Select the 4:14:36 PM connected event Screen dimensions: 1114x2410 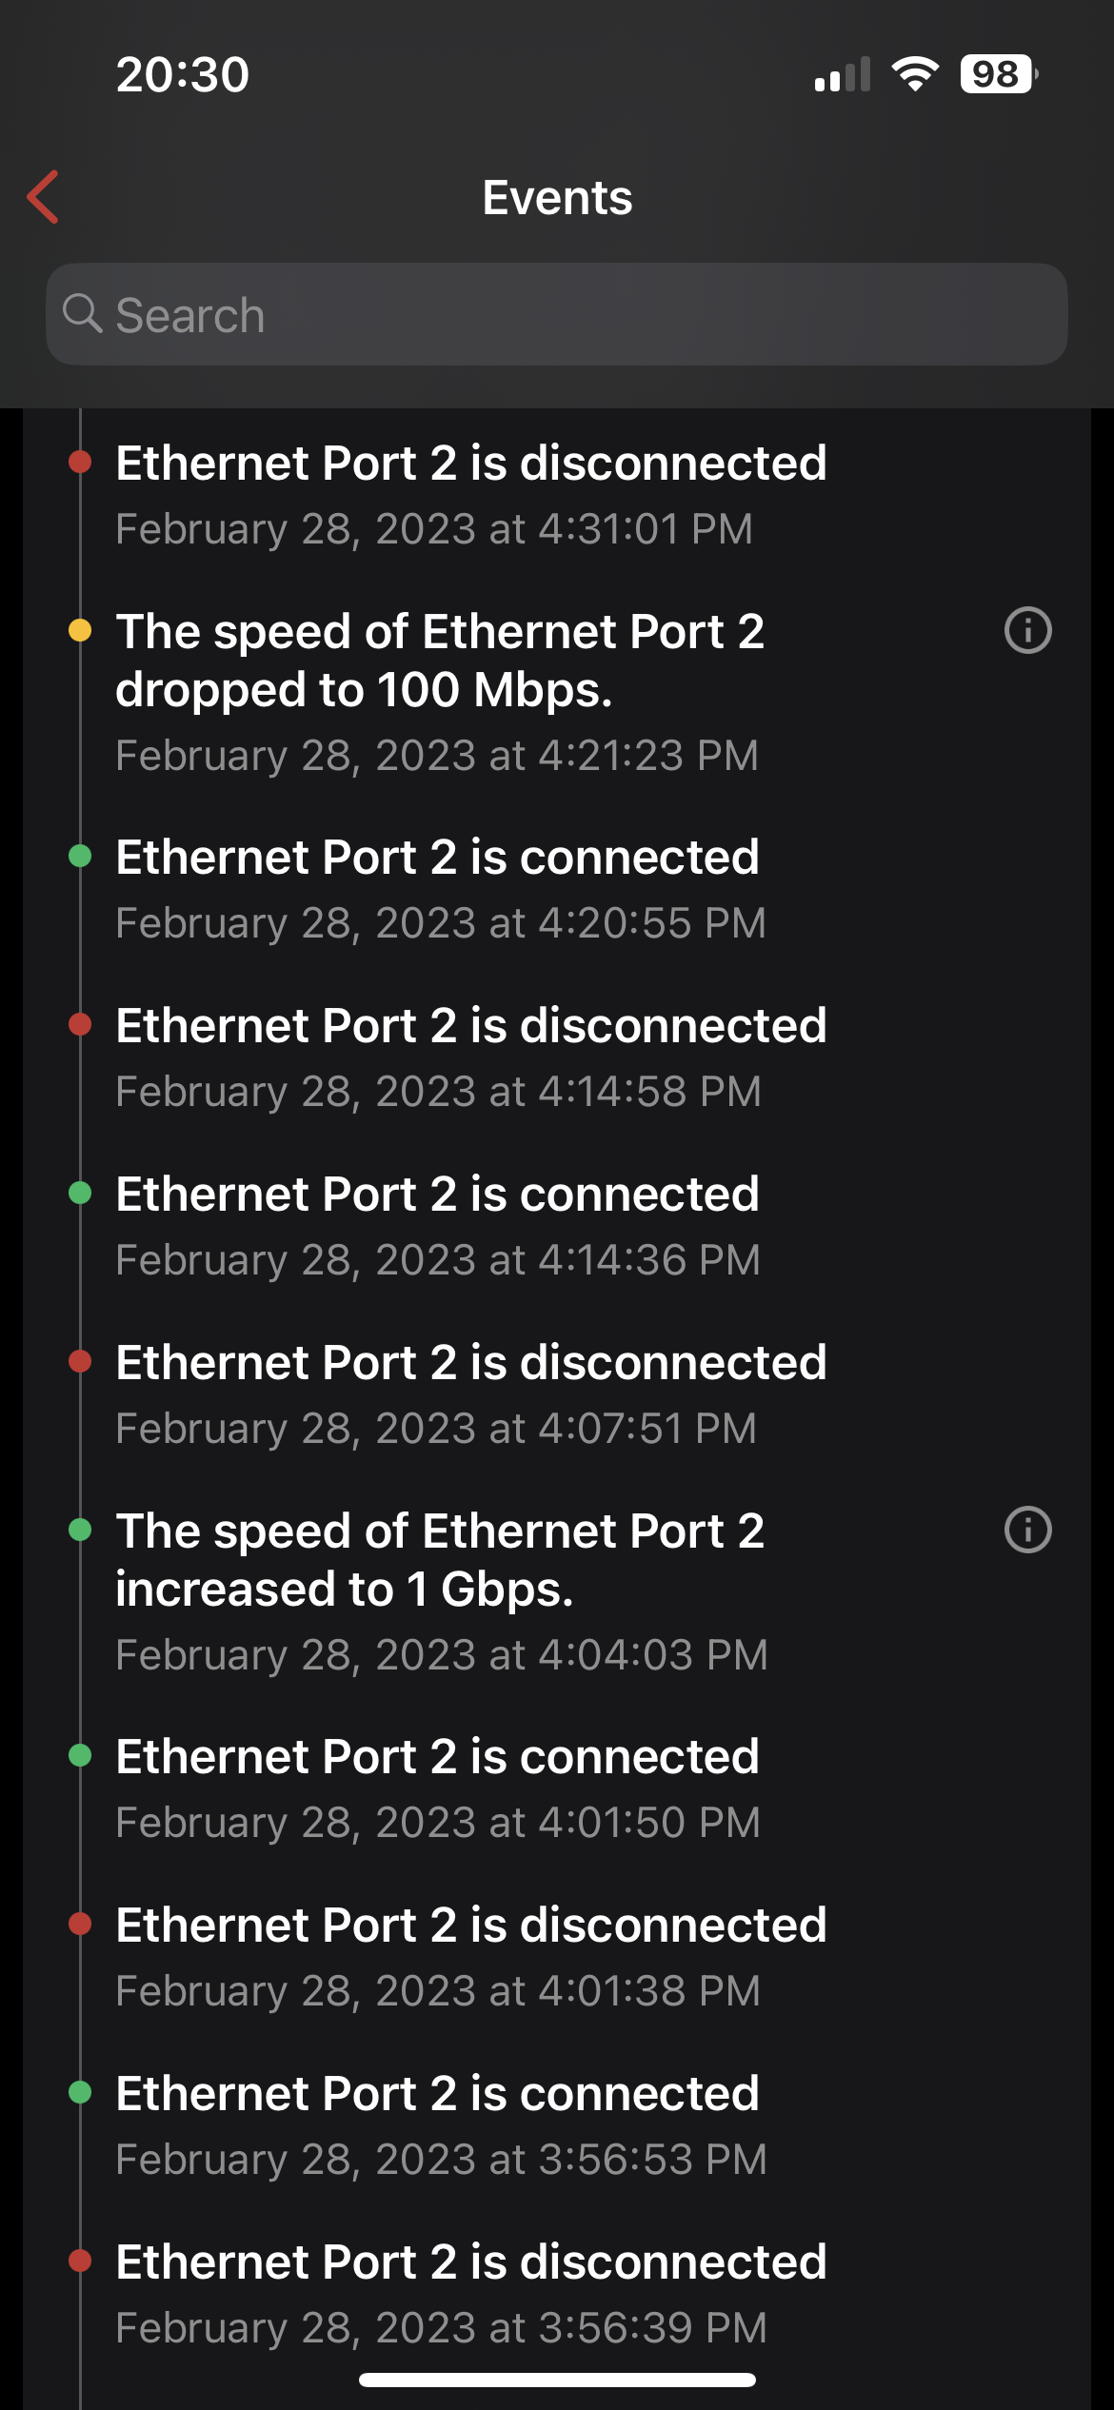(438, 1225)
